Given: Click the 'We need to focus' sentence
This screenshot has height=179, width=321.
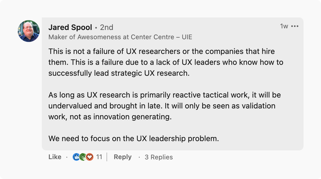Looking at the screenshot, I should coord(134,139).
